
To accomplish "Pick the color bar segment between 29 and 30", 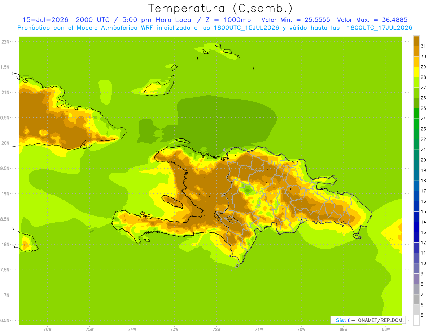I will 416,62.
